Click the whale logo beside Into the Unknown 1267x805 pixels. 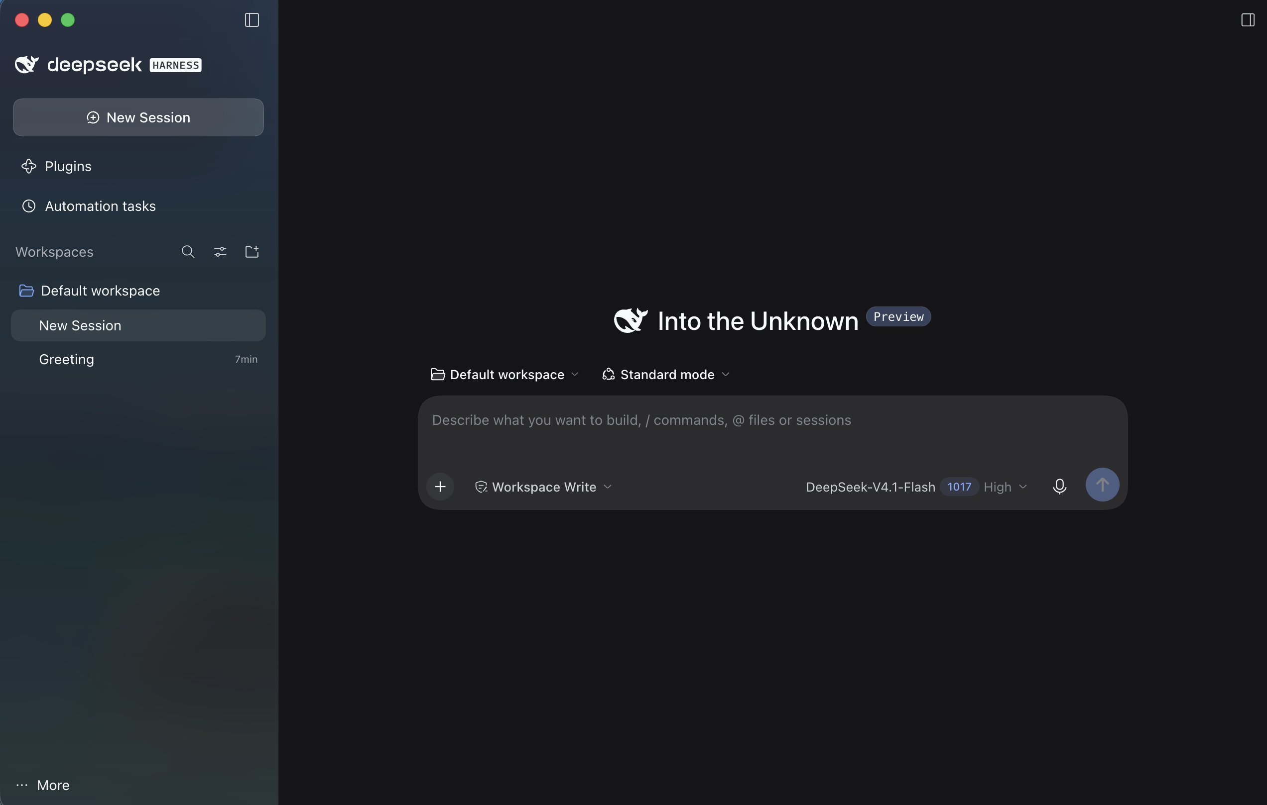[x=631, y=320]
